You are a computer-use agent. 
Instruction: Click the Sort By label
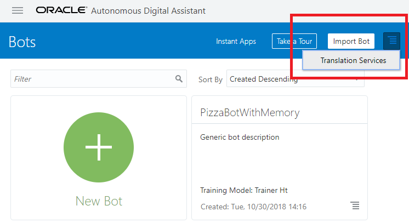(210, 79)
